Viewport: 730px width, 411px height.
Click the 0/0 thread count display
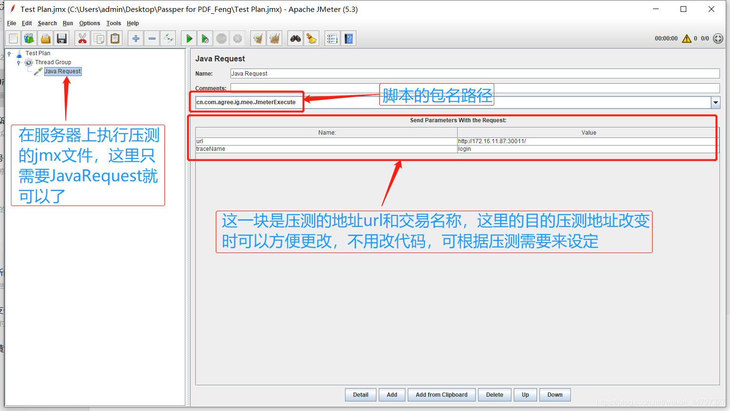tap(705, 39)
